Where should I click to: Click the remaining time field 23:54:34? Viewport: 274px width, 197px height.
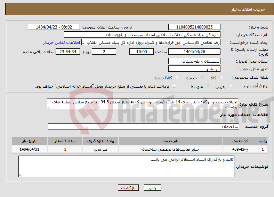(x=68, y=52)
